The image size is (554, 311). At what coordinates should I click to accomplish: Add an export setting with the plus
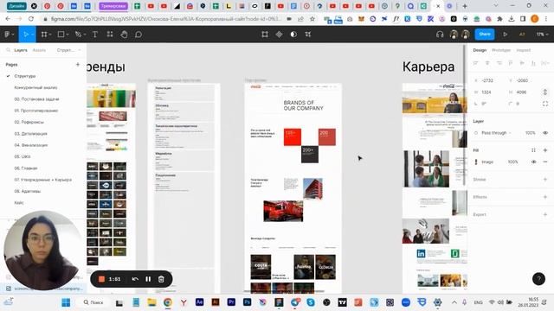(545, 214)
